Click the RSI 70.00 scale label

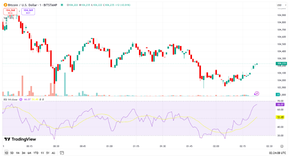click(280, 101)
